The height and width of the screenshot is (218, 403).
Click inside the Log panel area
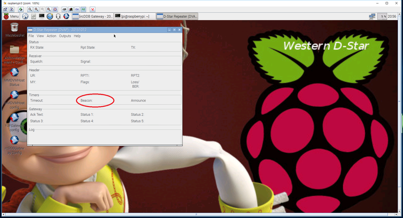click(105, 138)
